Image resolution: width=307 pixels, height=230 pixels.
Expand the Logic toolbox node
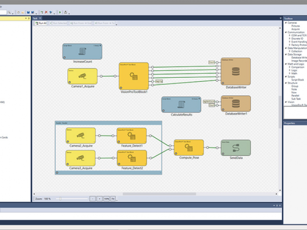pyautogui.click(x=290, y=70)
